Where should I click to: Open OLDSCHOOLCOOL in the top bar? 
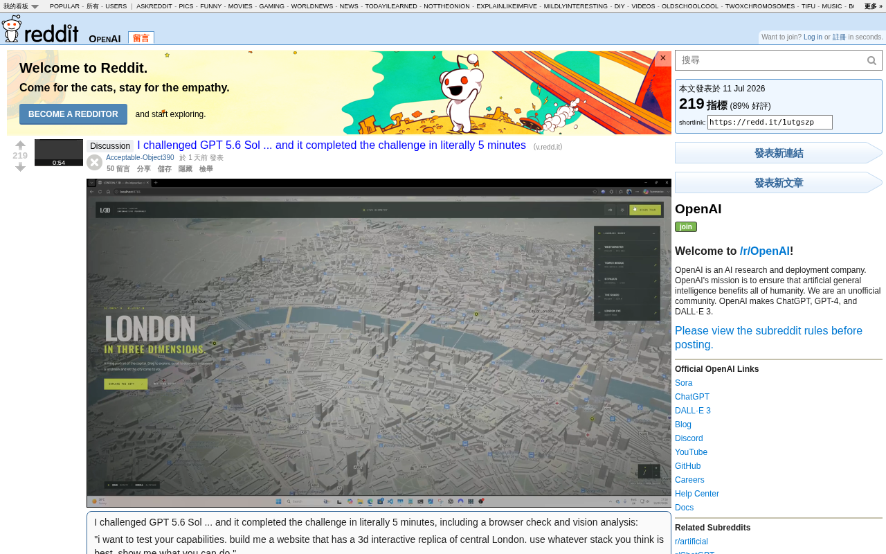click(x=690, y=6)
